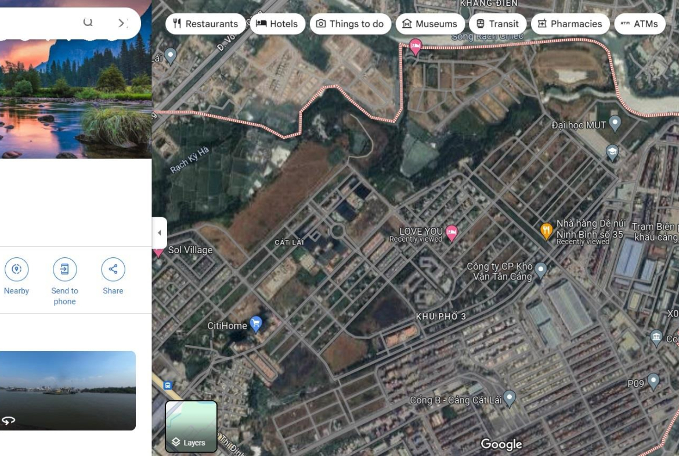This screenshot has height=456, width=679.
Task: Click the Nearby icon button
Action: coord(16,270)
